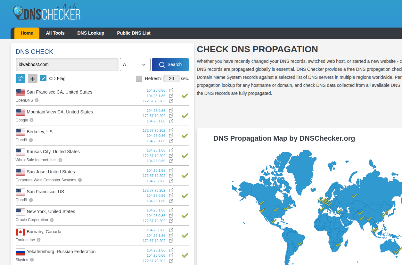The height and width of the screenshot is (265, 402).
Task: Click the domain name input field
Action: [x=67, y=64]
